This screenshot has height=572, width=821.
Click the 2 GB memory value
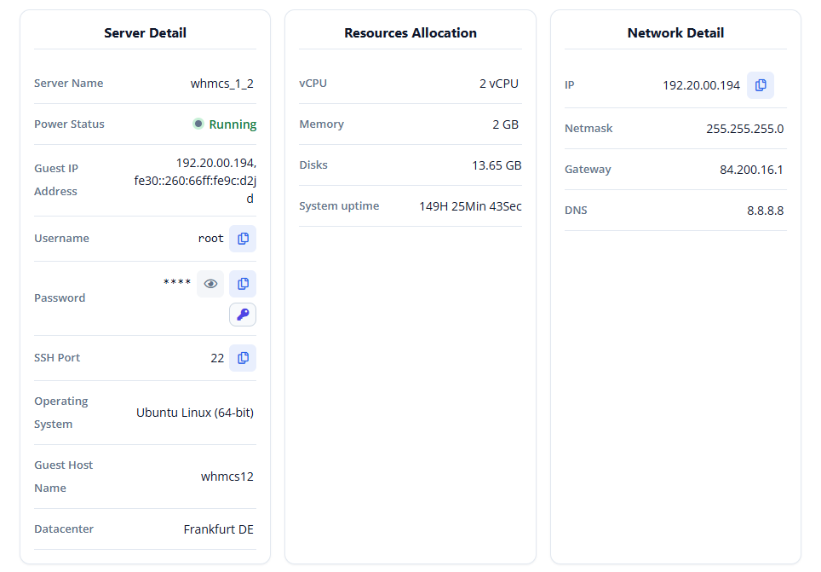point(505,124)
